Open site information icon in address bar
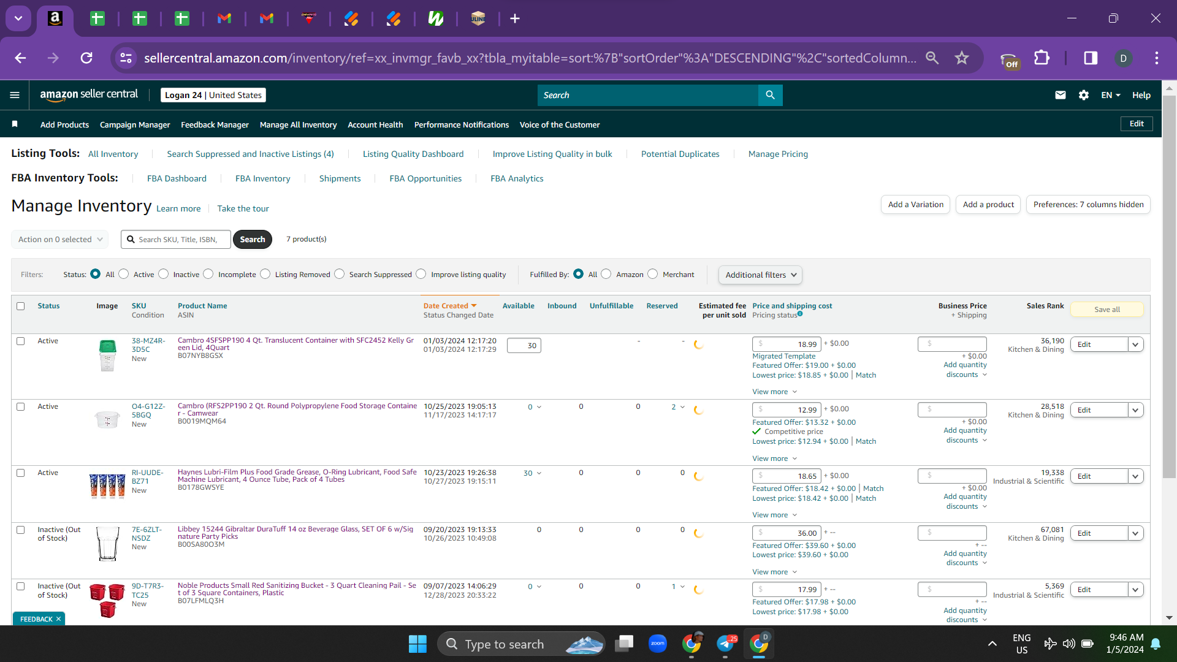 pos(126,58)
